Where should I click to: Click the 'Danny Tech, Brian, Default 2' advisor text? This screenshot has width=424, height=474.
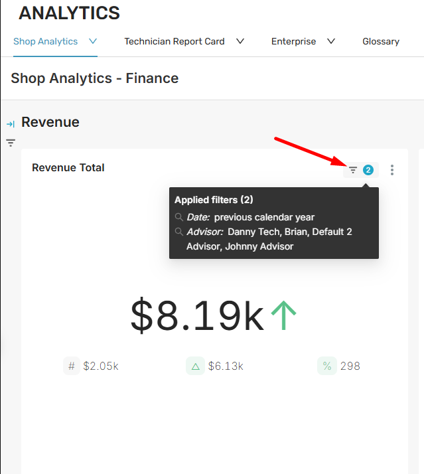coord(290,232)
